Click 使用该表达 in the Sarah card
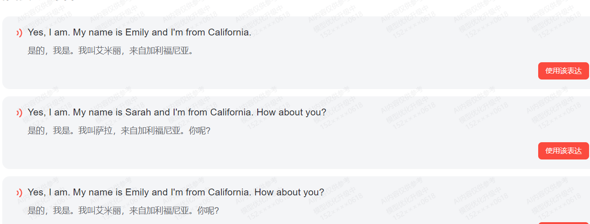The width and height of the screenshot is (590, 224). pyautogui.click(x=563, y=151)
